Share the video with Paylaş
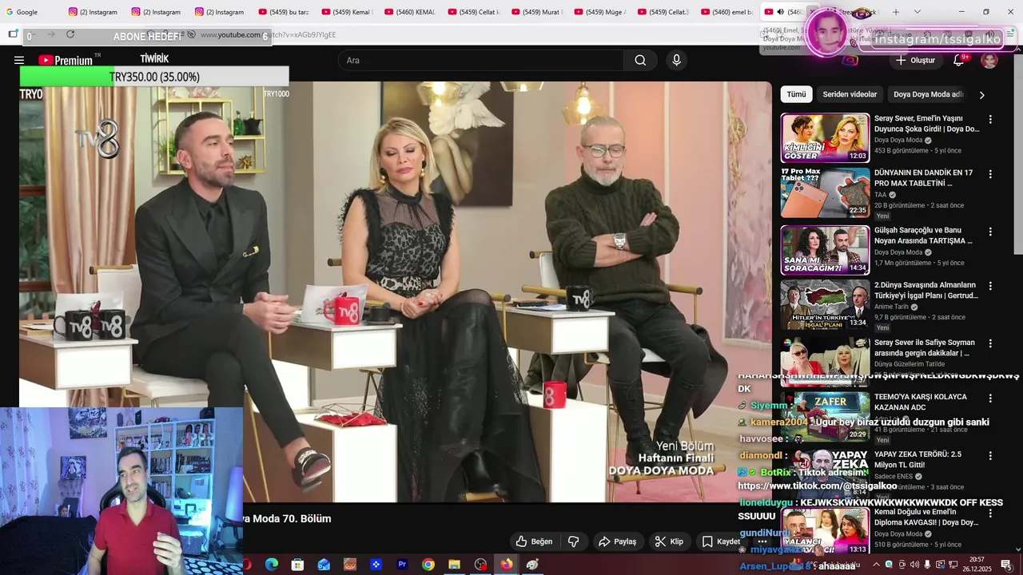Viewport: 1023px width, 575px height. click(618, 541)
